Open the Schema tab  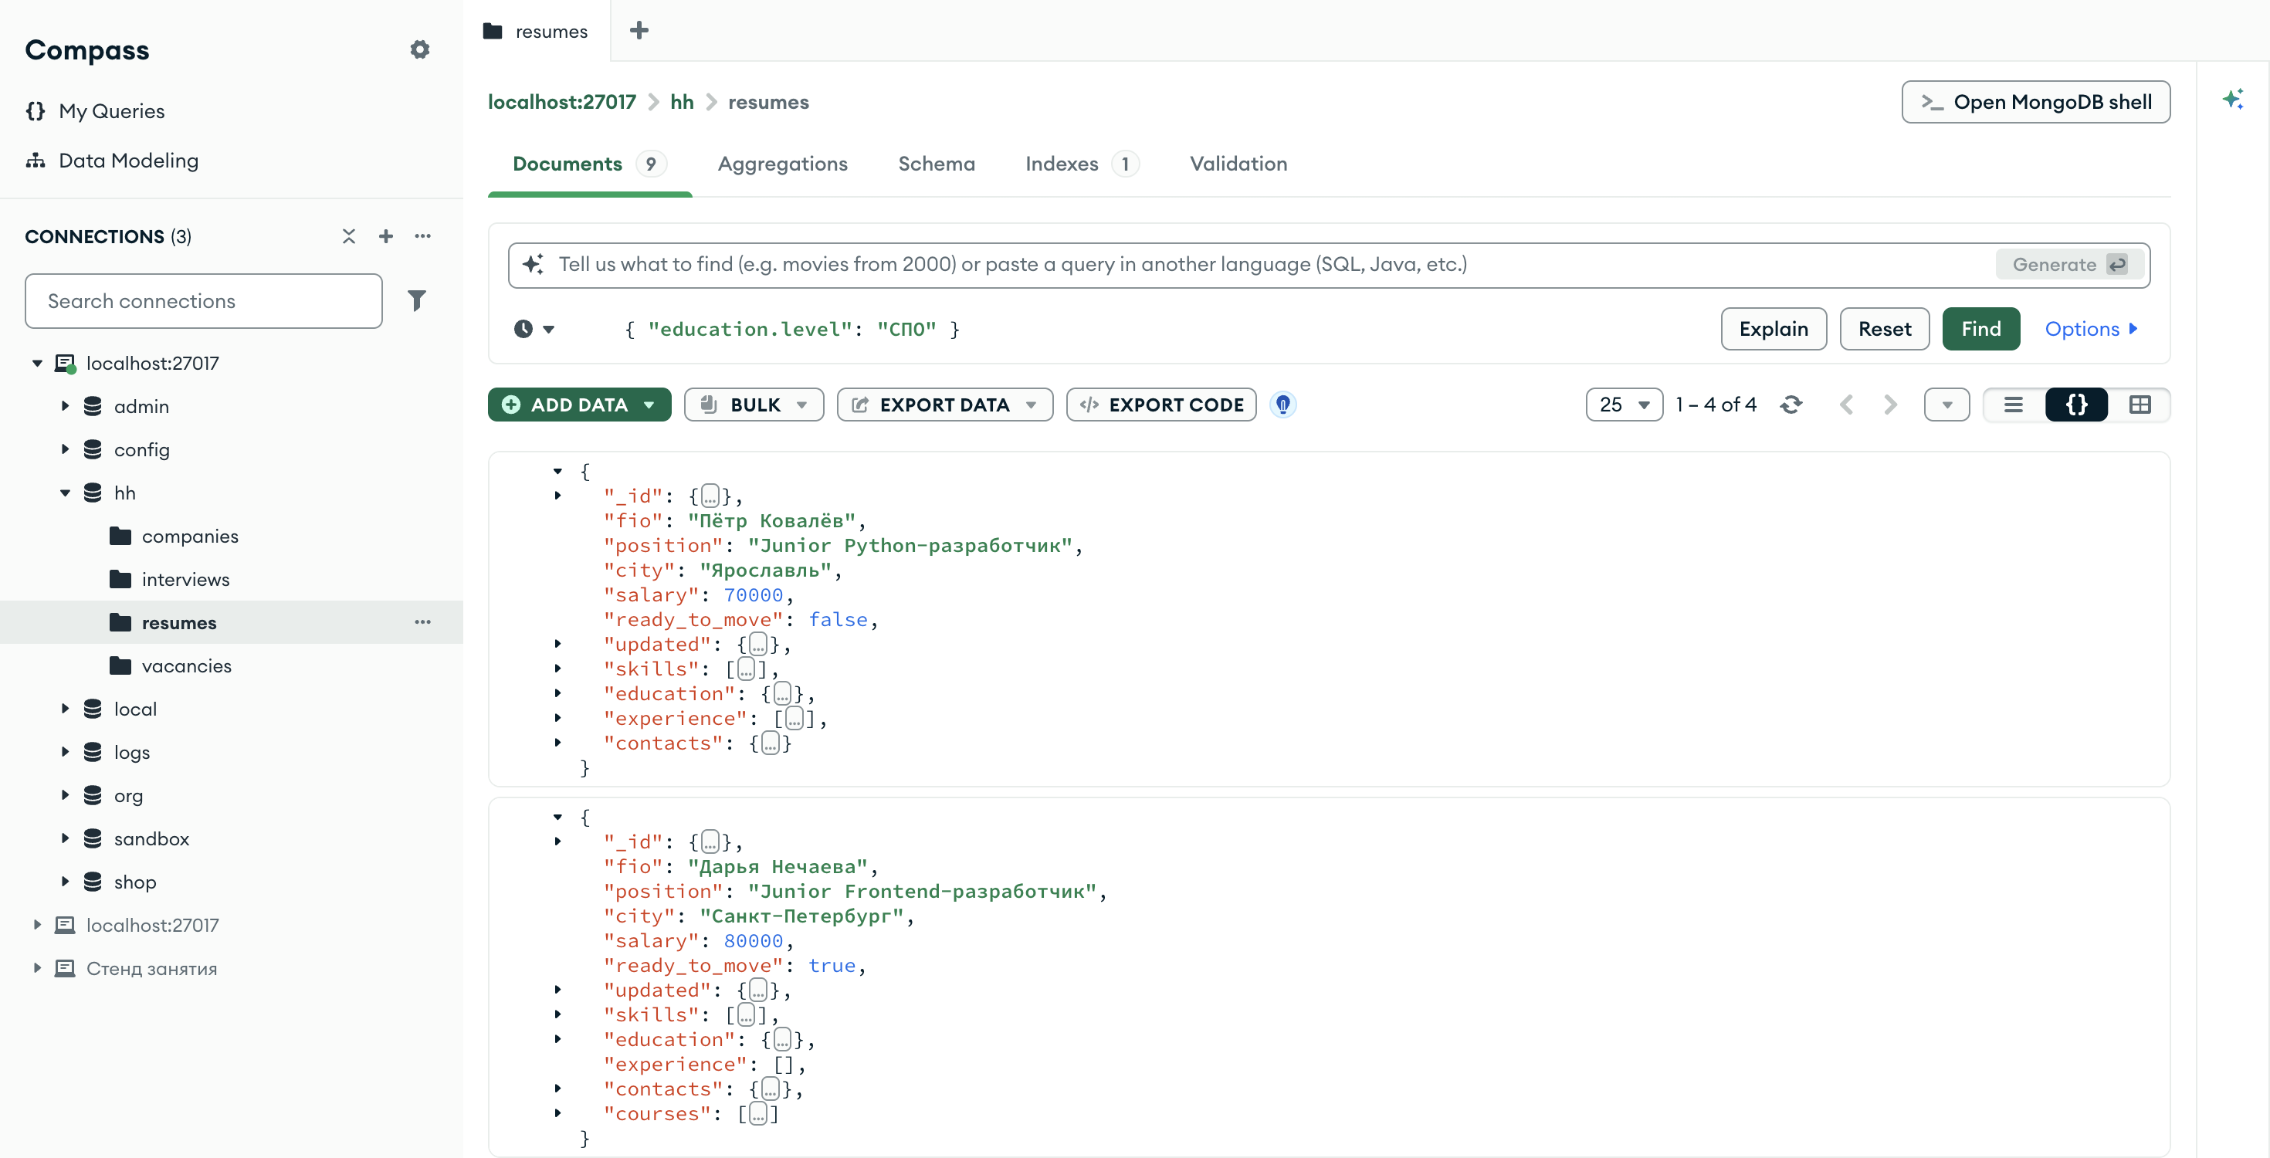[x=936, y=164]
